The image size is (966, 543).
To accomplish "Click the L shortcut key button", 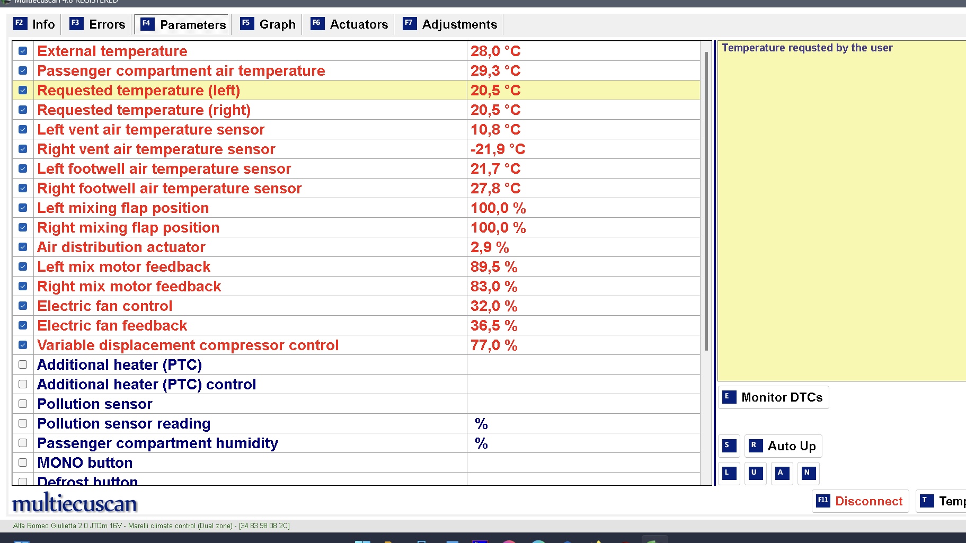I will pos(729,473).
